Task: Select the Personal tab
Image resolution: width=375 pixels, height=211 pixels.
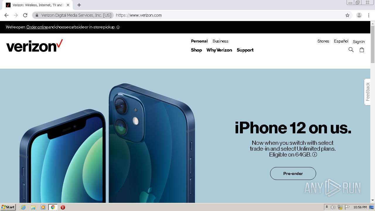Action: tap(199, 41)
